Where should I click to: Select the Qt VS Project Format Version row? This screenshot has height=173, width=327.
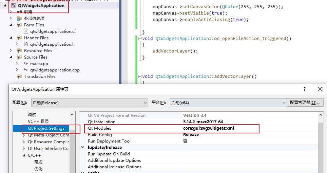(198, 115)
